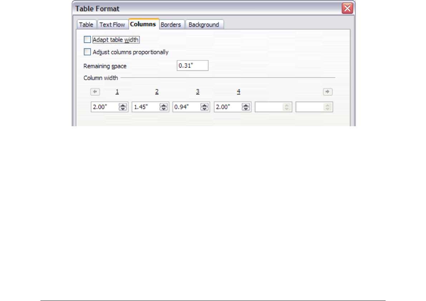Increase column 1 width with up spinner
Viewport: 426px width, 301px height.
(123, 105)
